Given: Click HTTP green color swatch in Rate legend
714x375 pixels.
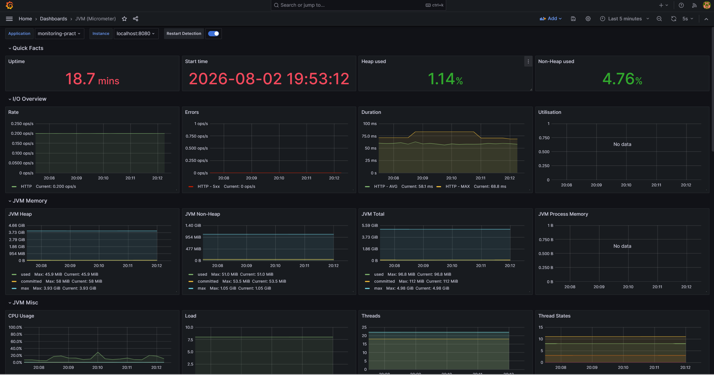Looking at the screenshot, I should coord(14,187).
